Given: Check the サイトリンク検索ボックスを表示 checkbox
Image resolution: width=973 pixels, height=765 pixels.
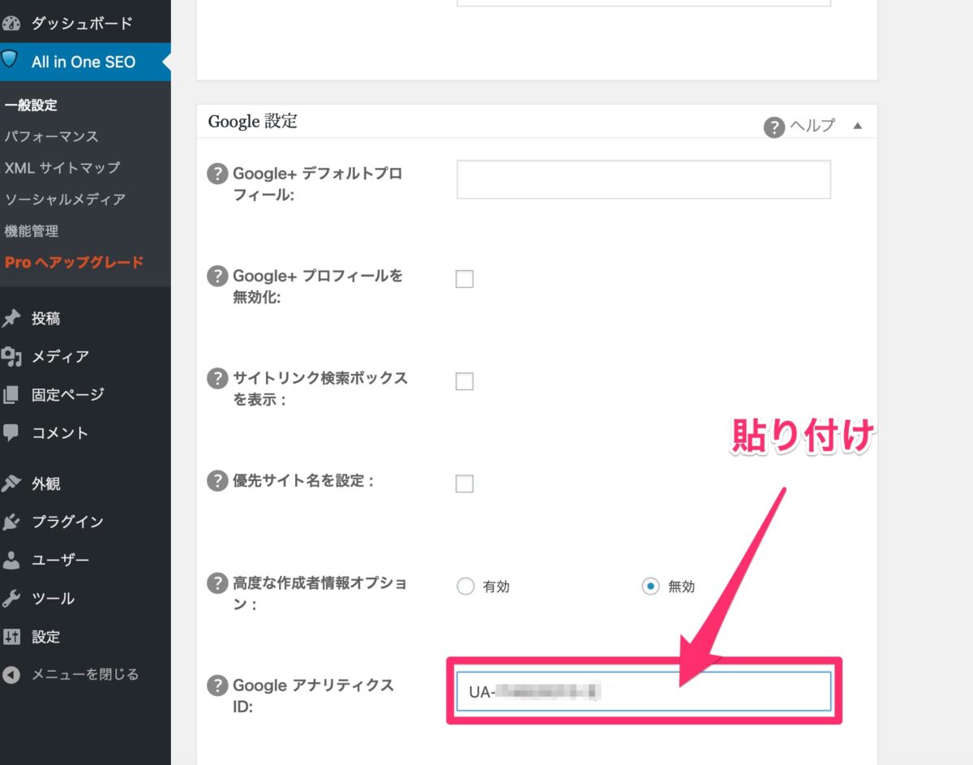Looking at the screenshot, I should (x=465, y=381).
